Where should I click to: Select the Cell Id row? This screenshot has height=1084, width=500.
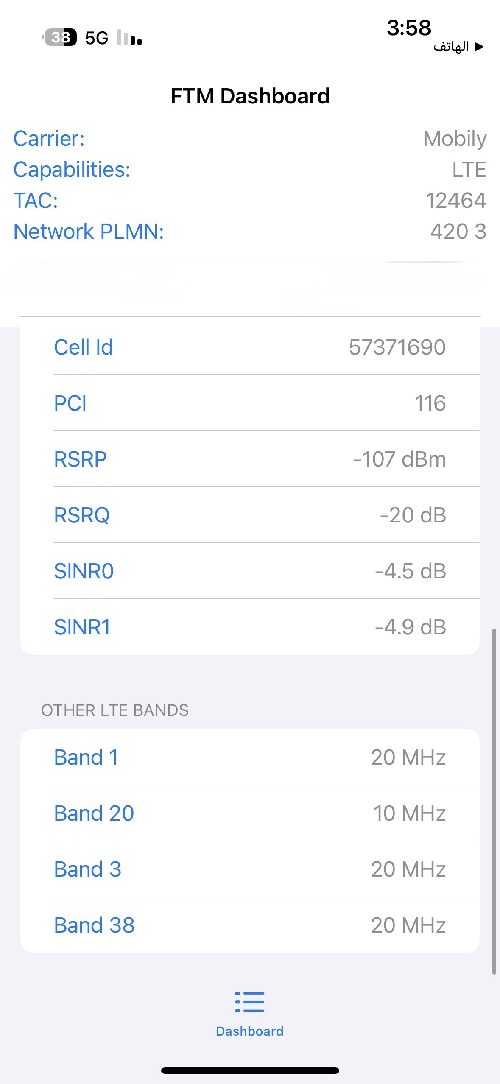pyautogui.click(x=250, y=347)
